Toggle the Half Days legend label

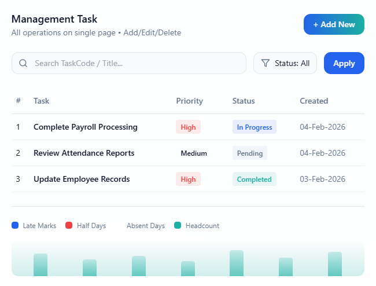pos(91,226)
